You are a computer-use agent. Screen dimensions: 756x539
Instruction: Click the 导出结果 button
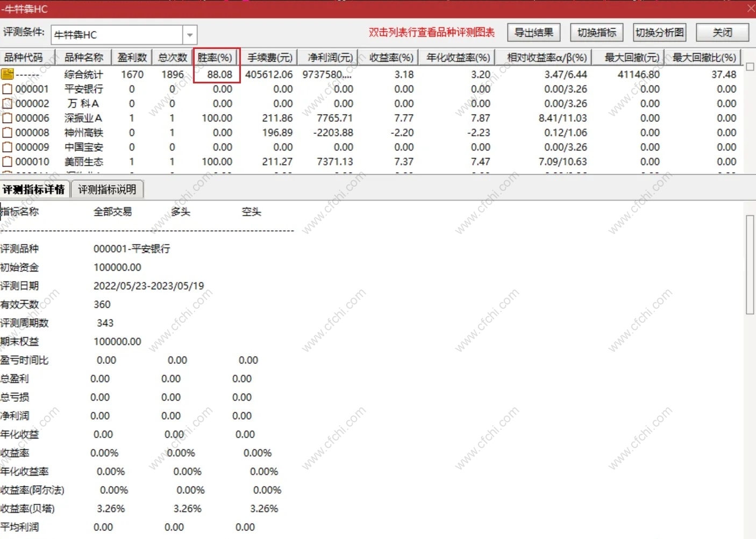click(534, 32)
